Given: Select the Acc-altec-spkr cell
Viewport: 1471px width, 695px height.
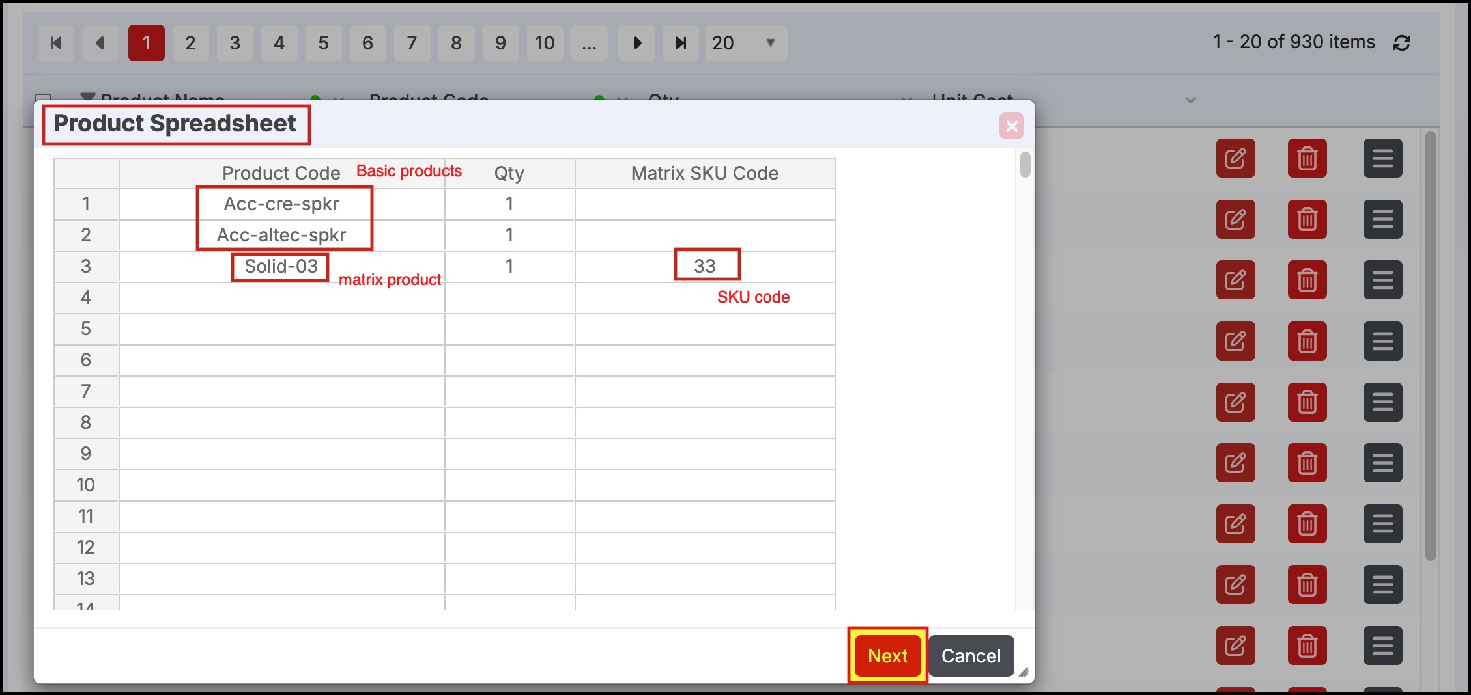Looking at the screenshot, I should [281, 236].
